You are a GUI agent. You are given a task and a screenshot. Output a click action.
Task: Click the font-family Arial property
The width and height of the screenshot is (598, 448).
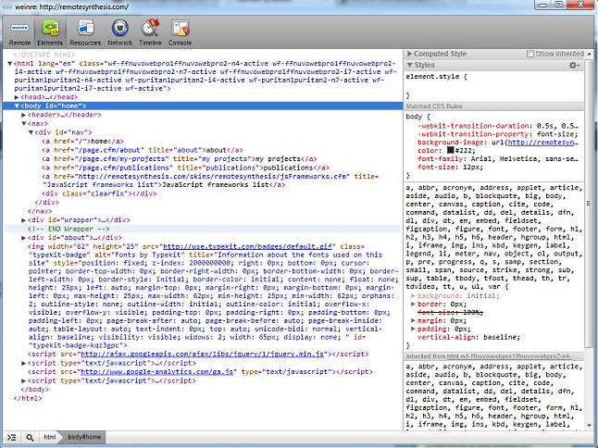click(498, 159)
